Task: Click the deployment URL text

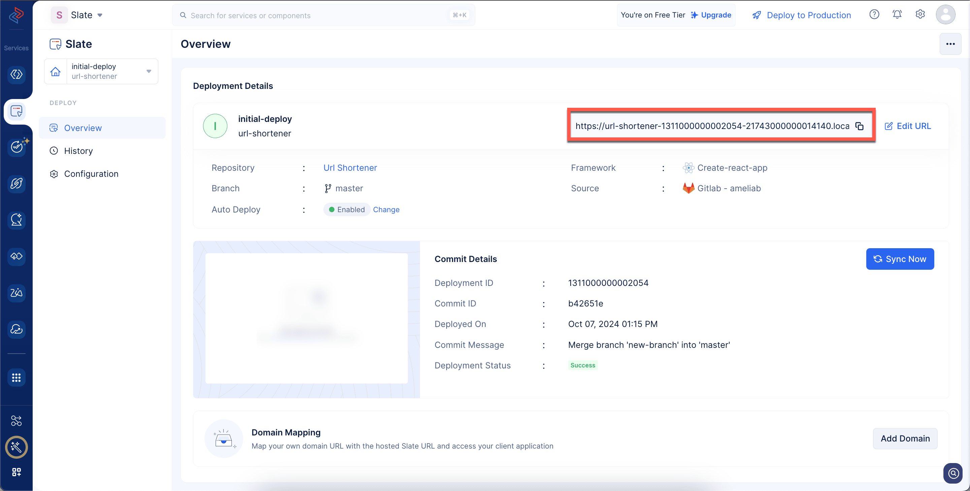Action: pos(712,126)
